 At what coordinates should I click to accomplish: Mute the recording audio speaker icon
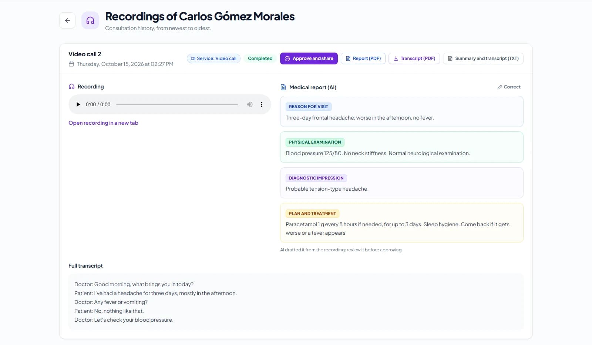tap(250, 104)
